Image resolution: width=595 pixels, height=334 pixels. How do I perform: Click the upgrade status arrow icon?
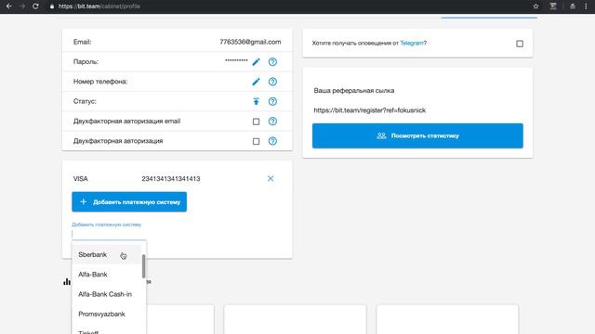point(257,101)
